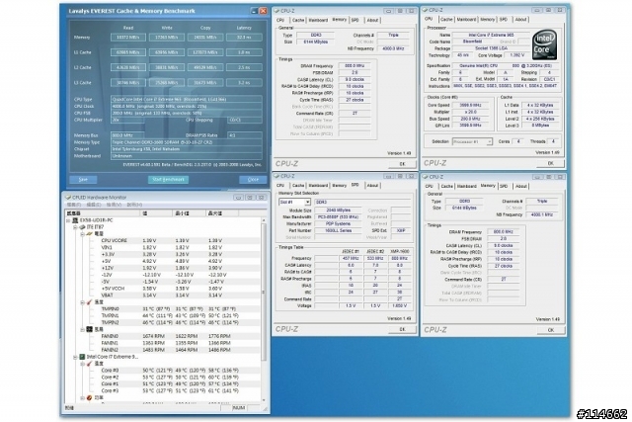
Task: Click the Hardware Monitor vertical scrollbar
Action: click(264, 309)
